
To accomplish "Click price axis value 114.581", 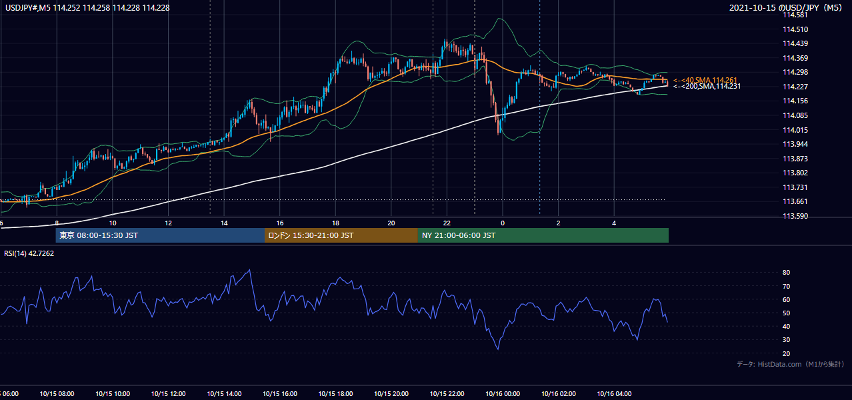I will click(795, 15).
